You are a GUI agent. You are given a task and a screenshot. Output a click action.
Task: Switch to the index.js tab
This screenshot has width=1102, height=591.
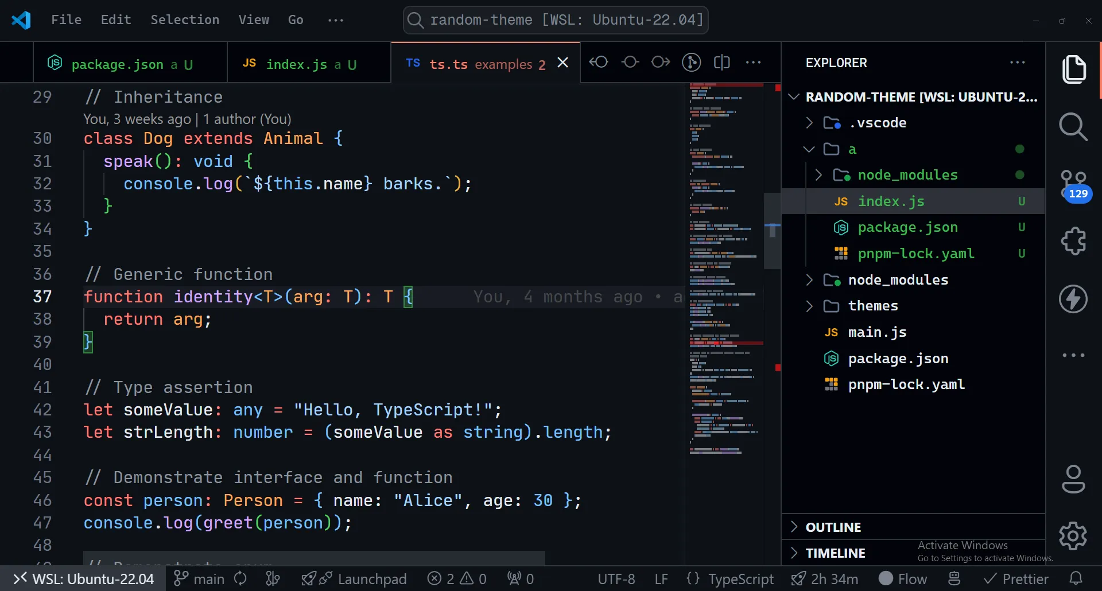point(309,63)
